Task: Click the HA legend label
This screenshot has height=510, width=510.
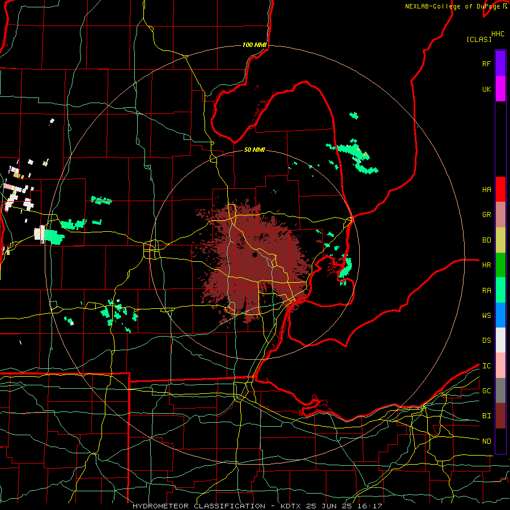Action: [x=487, y=190]
